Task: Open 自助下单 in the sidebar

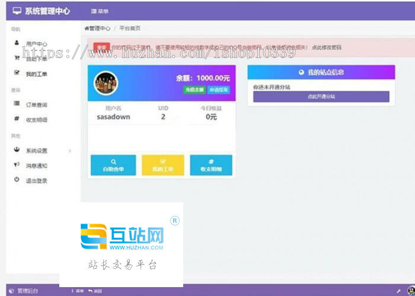Action: (37, 59)
